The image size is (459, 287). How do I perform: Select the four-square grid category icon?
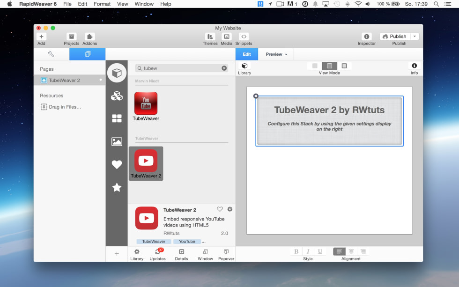[x=117, y=118]
